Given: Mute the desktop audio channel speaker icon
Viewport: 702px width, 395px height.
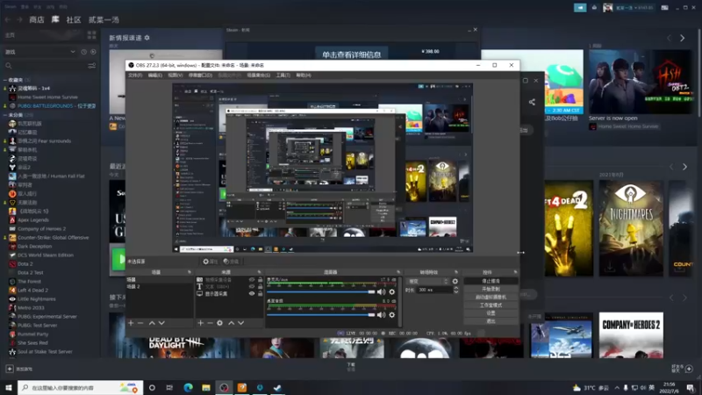Looking at the screenshot, I should tap(381, 315).
